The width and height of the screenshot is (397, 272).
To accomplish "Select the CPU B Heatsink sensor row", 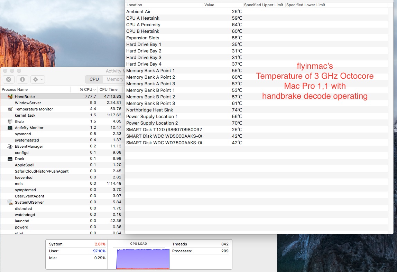I will [x=257, y=31].
